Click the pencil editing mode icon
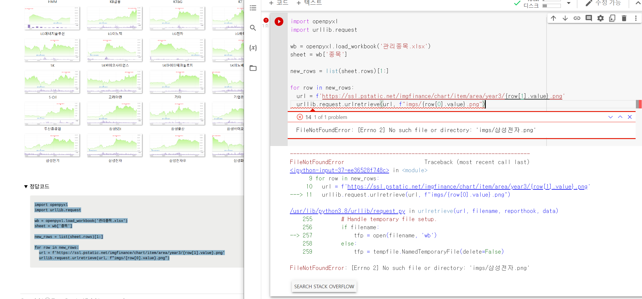 589,3
